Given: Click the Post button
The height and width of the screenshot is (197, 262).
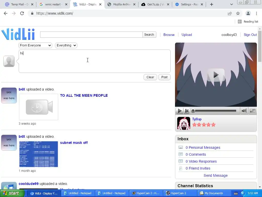Looking at the screenshot, I should tap(165, 77).
